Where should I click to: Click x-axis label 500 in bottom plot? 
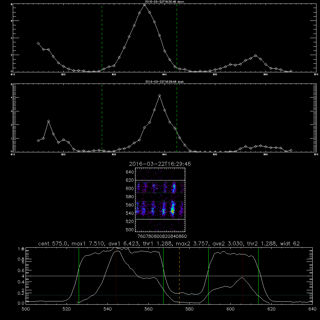coord(26,309)
